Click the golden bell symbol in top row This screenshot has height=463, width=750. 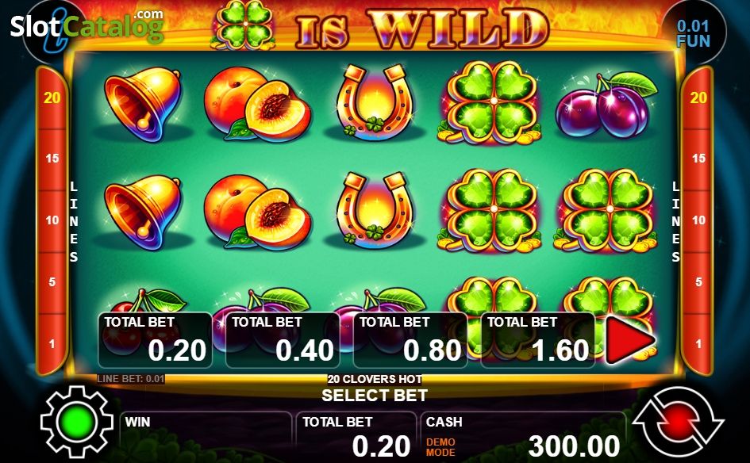(x=143, y=104)
